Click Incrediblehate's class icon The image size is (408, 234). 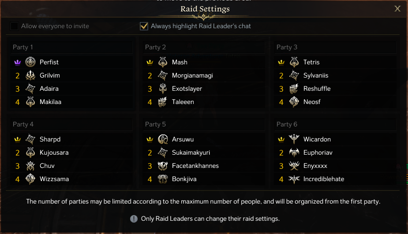pyautogui.click(x=294, y=179)
